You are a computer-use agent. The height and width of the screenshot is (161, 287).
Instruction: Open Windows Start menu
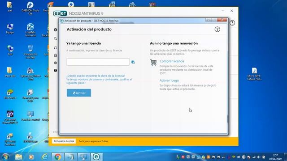pyautogui.click(x=5, y=157)
